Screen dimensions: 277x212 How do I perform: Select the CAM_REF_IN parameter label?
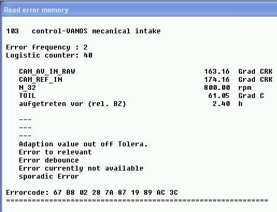[x=41, y=80]
